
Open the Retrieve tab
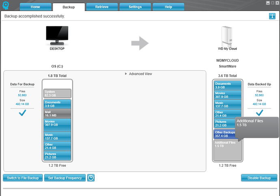tap(102, 7)
